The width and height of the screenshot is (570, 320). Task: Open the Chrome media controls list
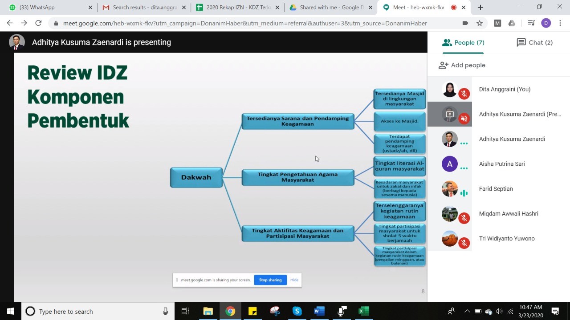coord(531,23)
